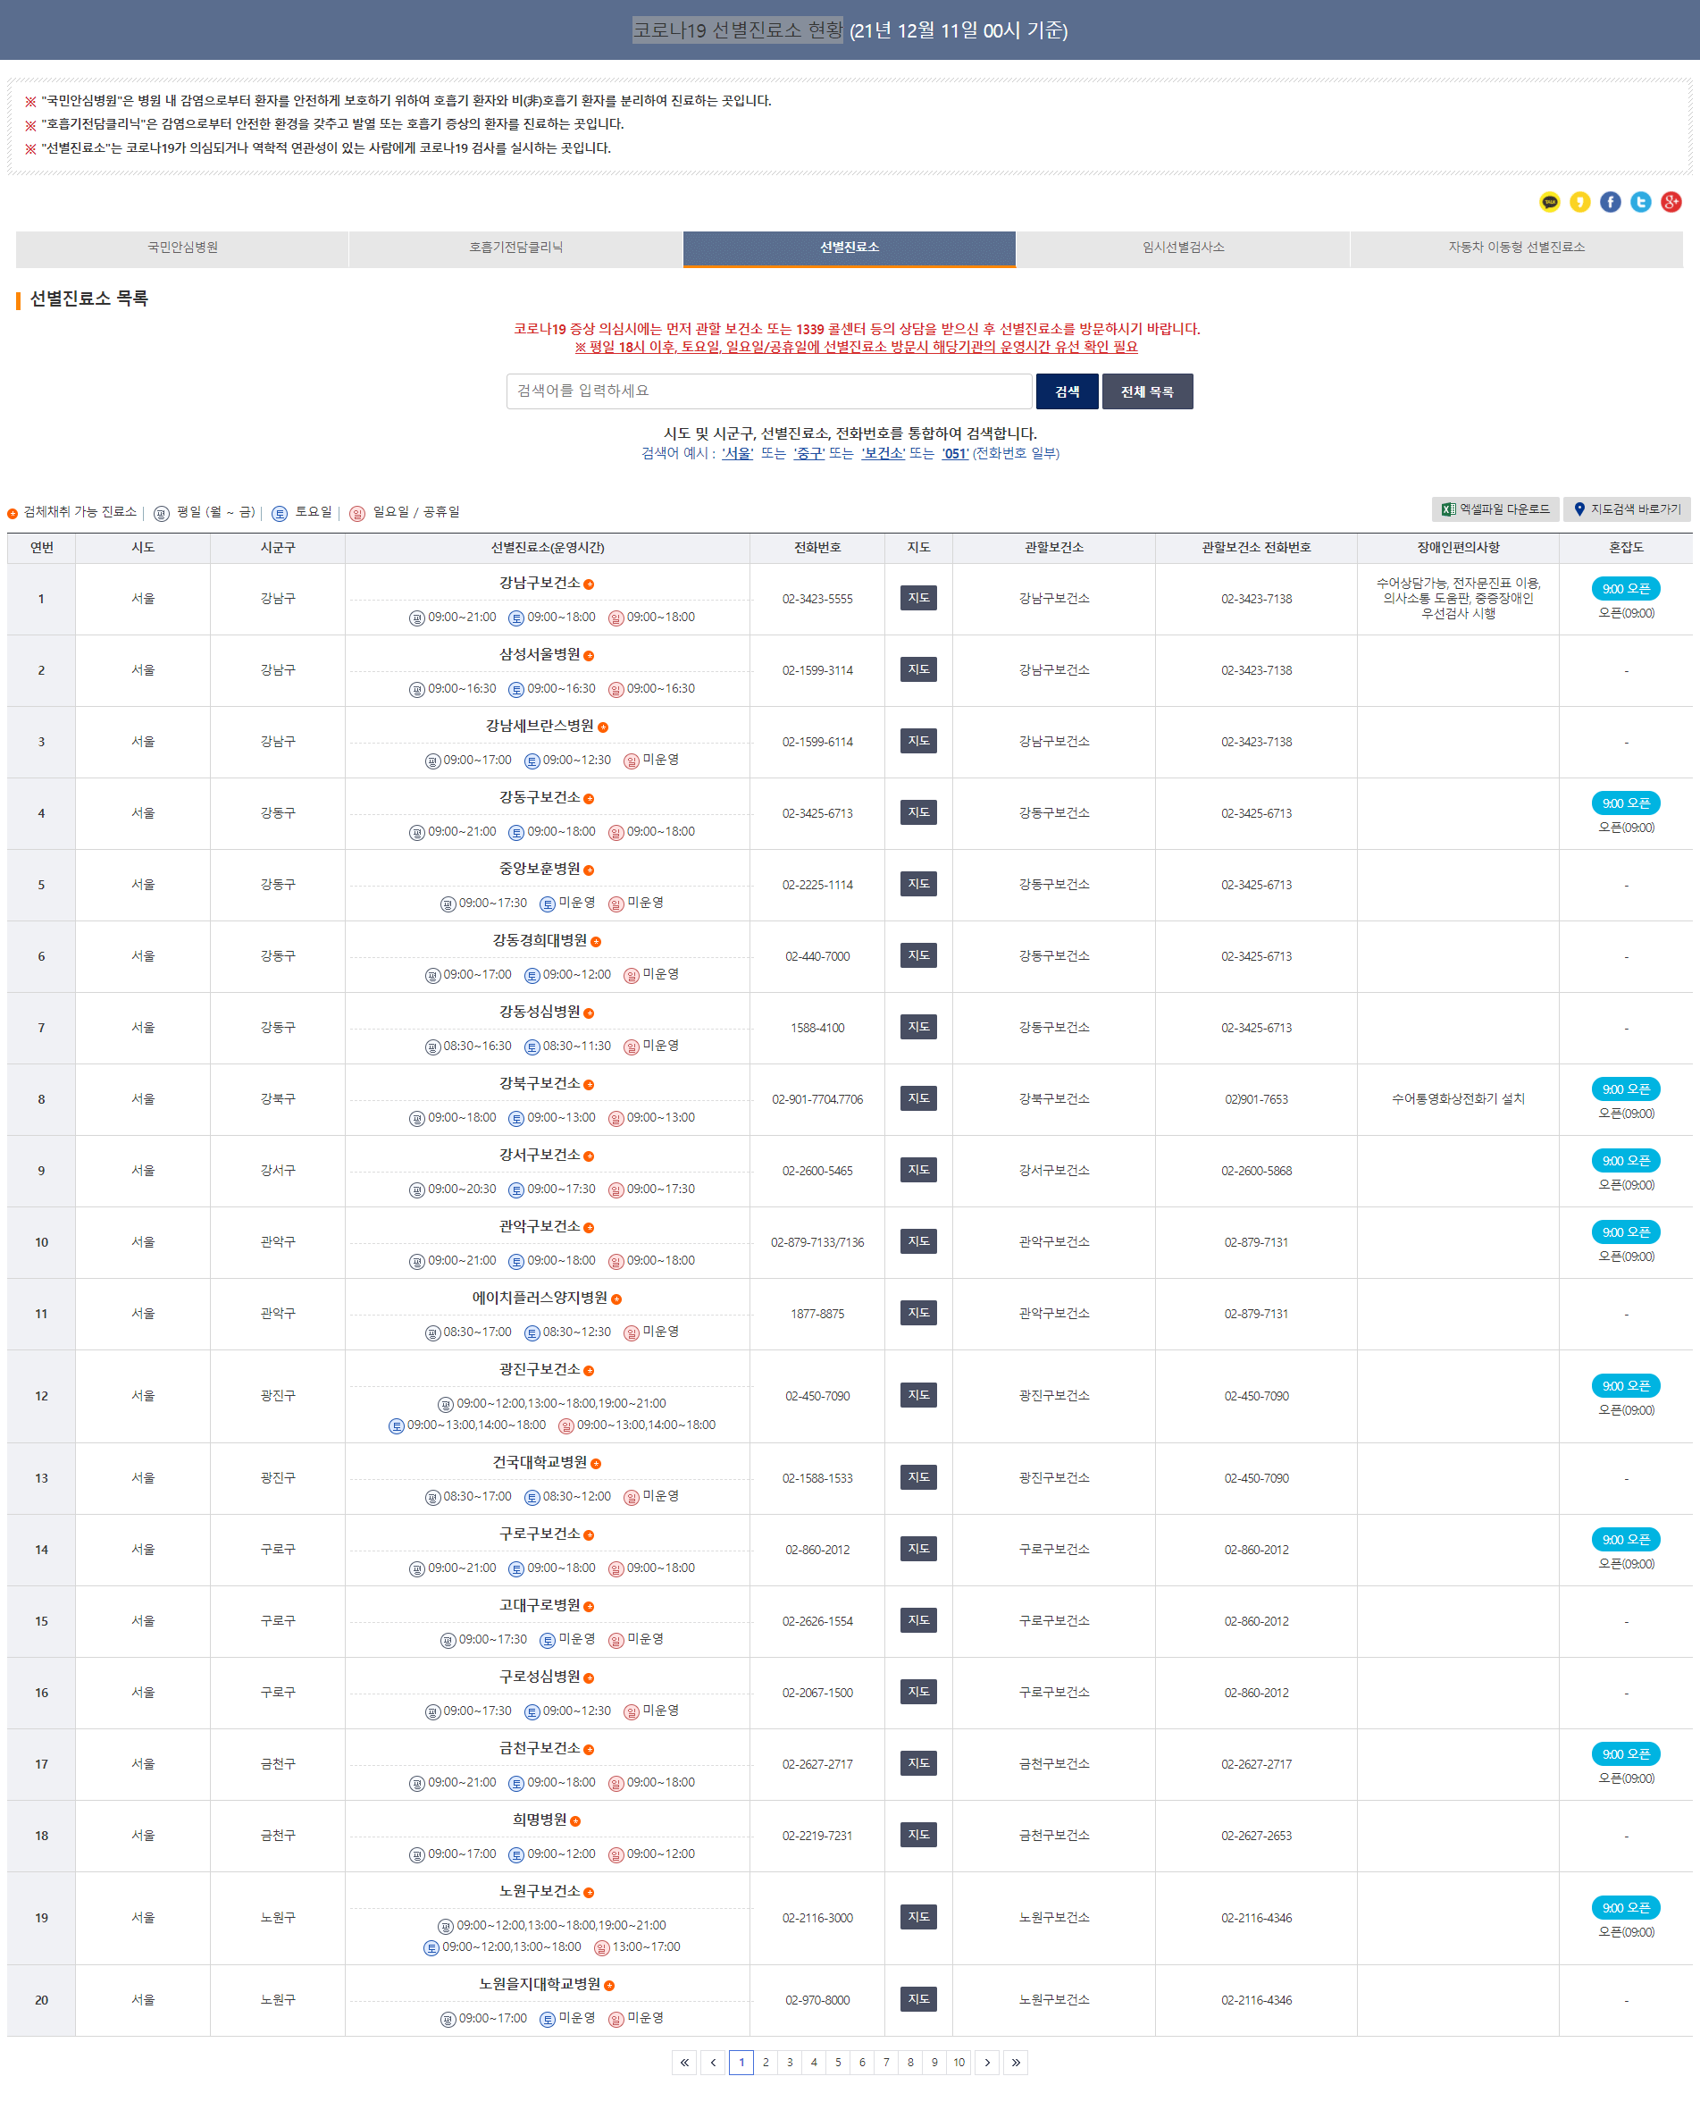Click the '051' search example link
This screenshot has height=2110, width=1700.
pos(955,453)
